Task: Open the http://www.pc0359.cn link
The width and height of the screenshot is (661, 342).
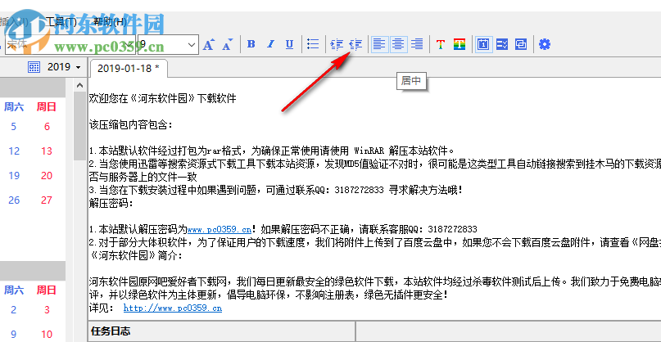Action: pos(173,308)
